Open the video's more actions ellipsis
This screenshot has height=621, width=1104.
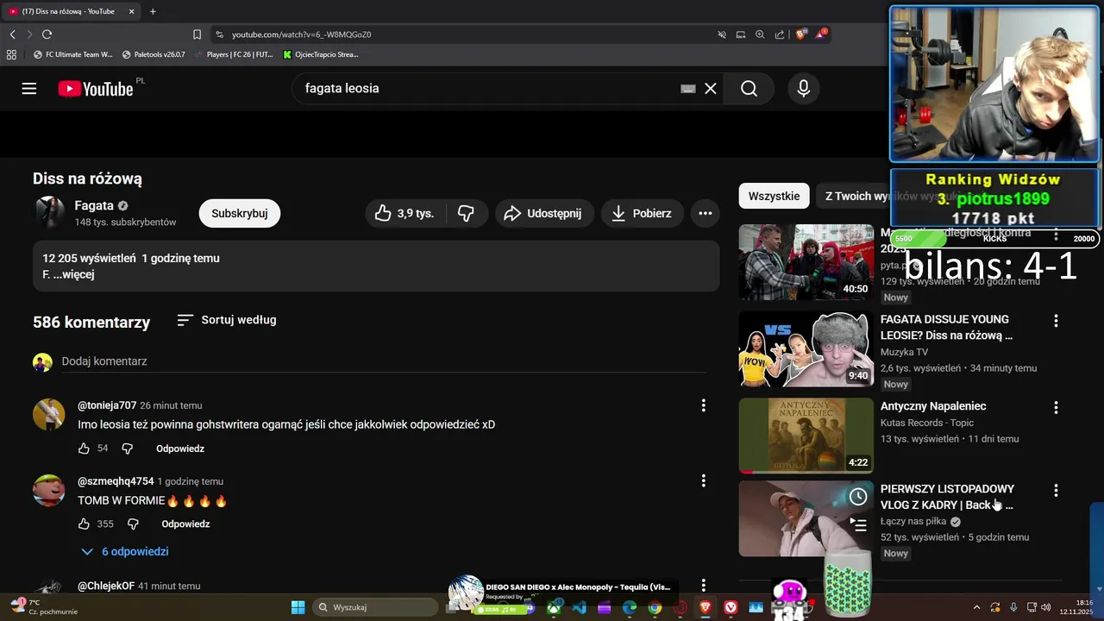coord(706,213)
